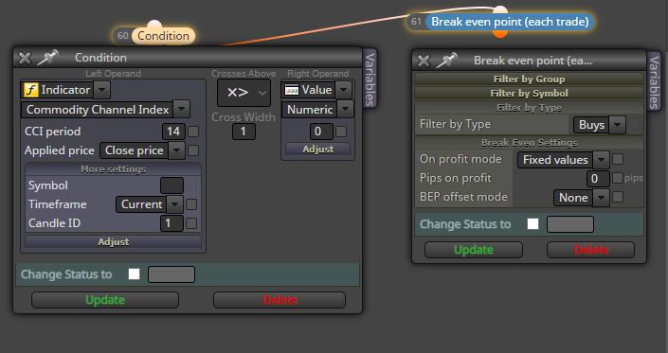Close the Break even point panel
This screenshot has width=668, height=353.
(424, 61)
